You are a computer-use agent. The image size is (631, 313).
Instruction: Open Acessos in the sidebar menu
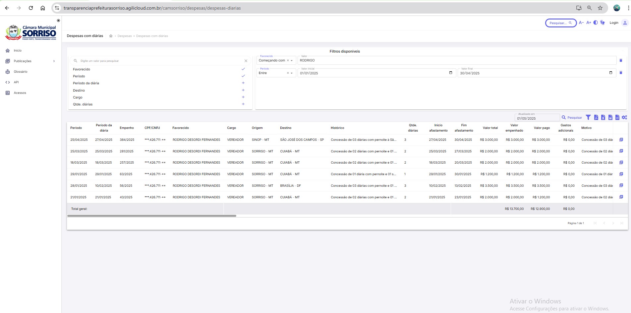point(20,93)
